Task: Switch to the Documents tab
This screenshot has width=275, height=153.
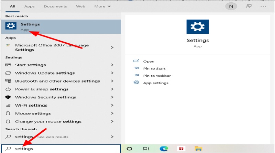Action: coord(55,6)
